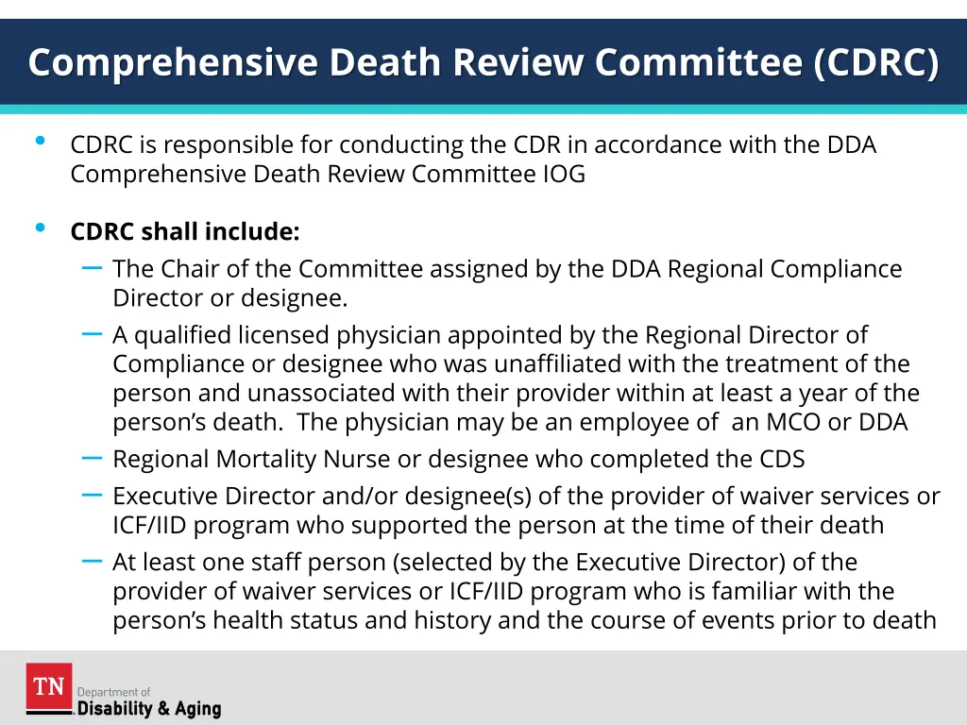This screenshot has height=725, width=967.
Task: Click the last line about events prior to death
Action: (x=524, y=620)
